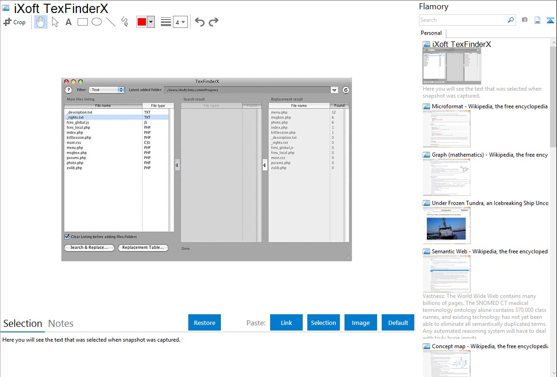The height and width of the screenshot is (377, 557).
Task: Open the color dropdown arrow
Action: click(x=151, y=22)
